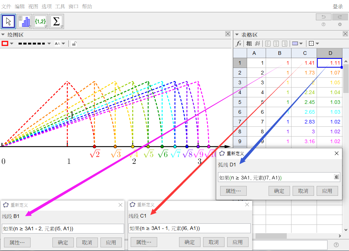Select the Move arrow tool

(8, 21)
